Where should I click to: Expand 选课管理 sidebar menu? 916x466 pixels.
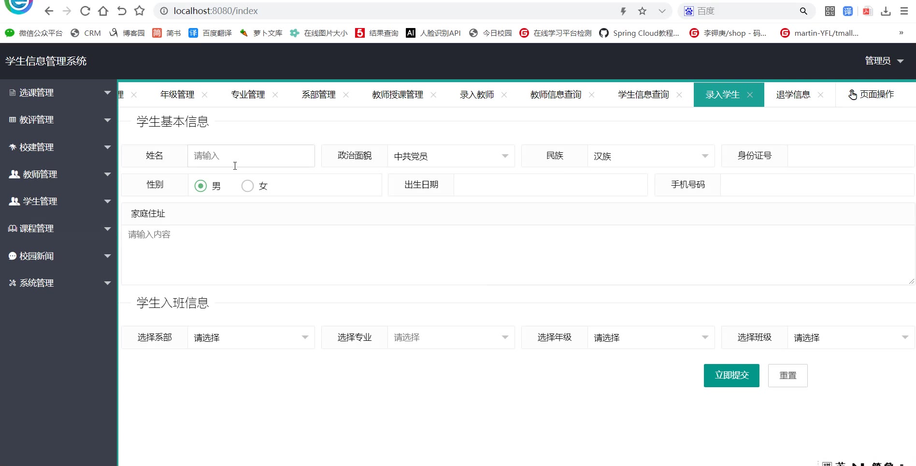pos(59,92)
